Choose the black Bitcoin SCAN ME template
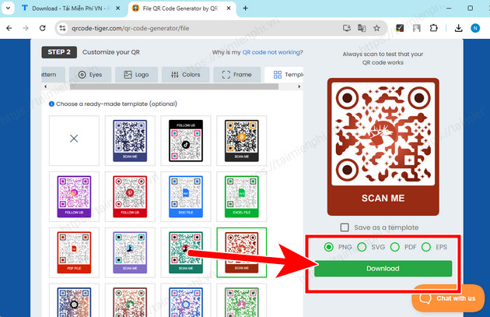The height and width of the screenshot is (317, 490). 242,140
